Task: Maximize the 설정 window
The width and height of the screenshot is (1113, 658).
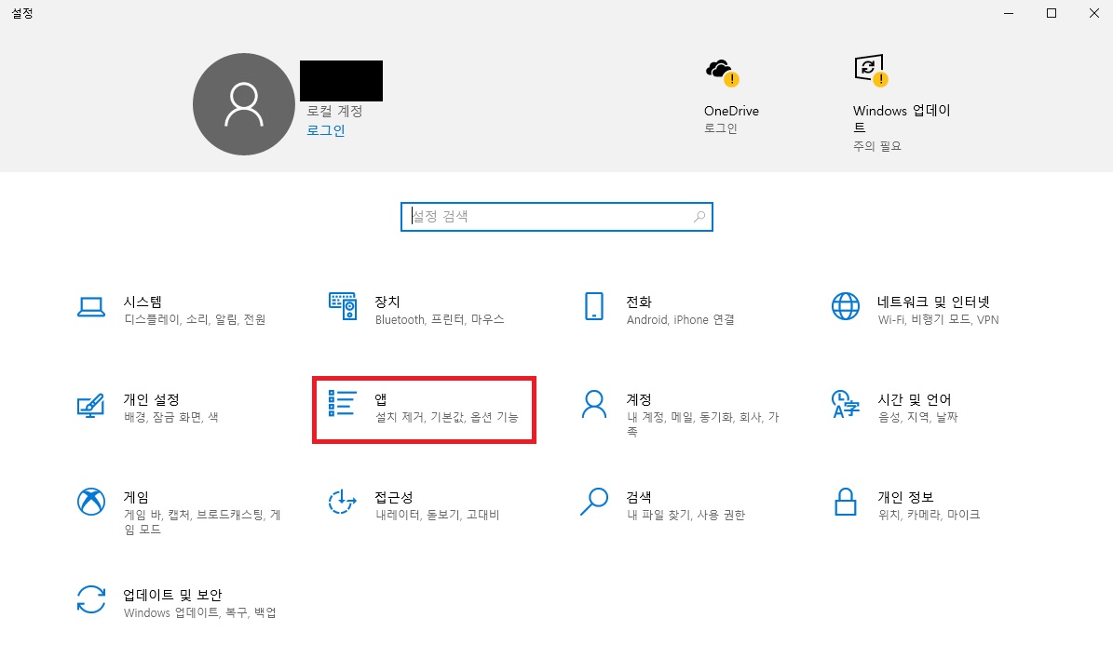Action: [1052, 13]
